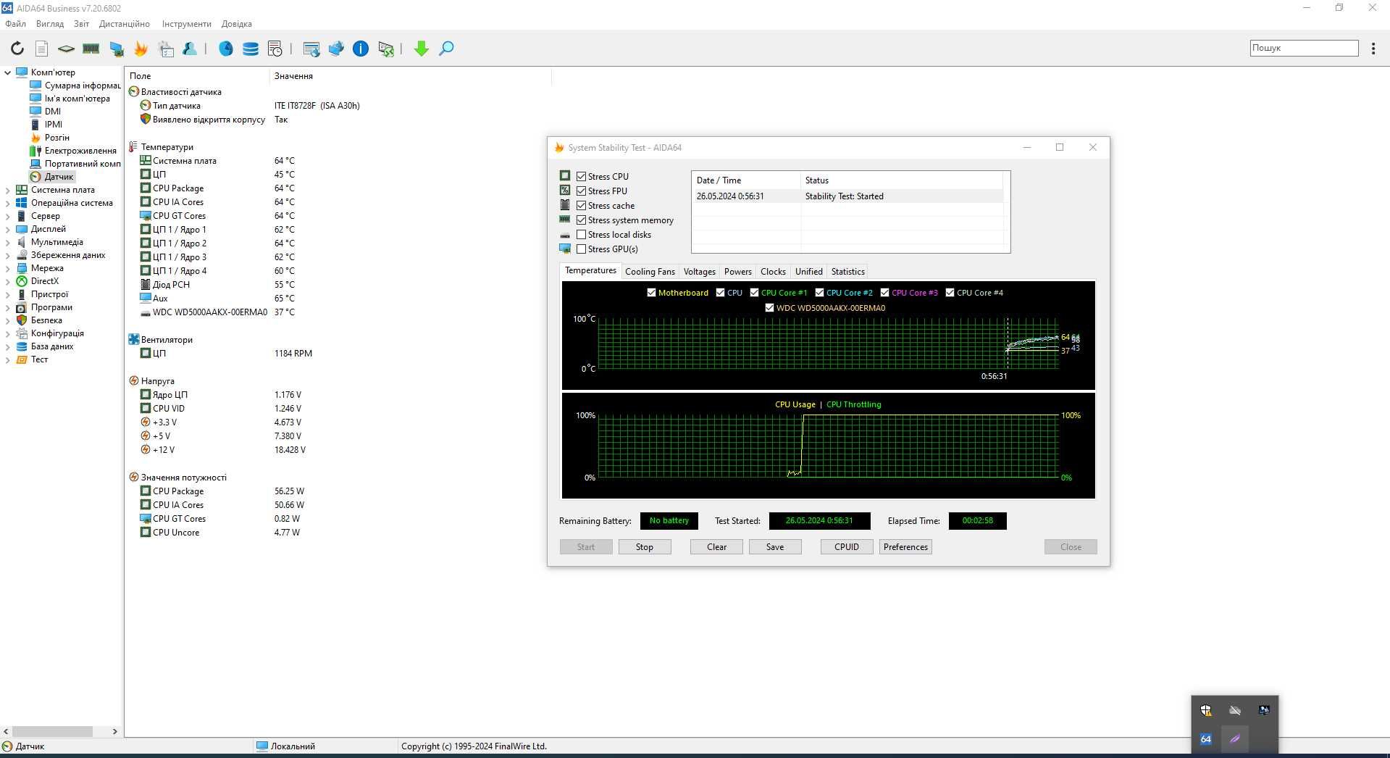This screenshot has height=758, width=1390.
Task: Click the user silhouette toolbar icon
Action: tap(190, 49)
